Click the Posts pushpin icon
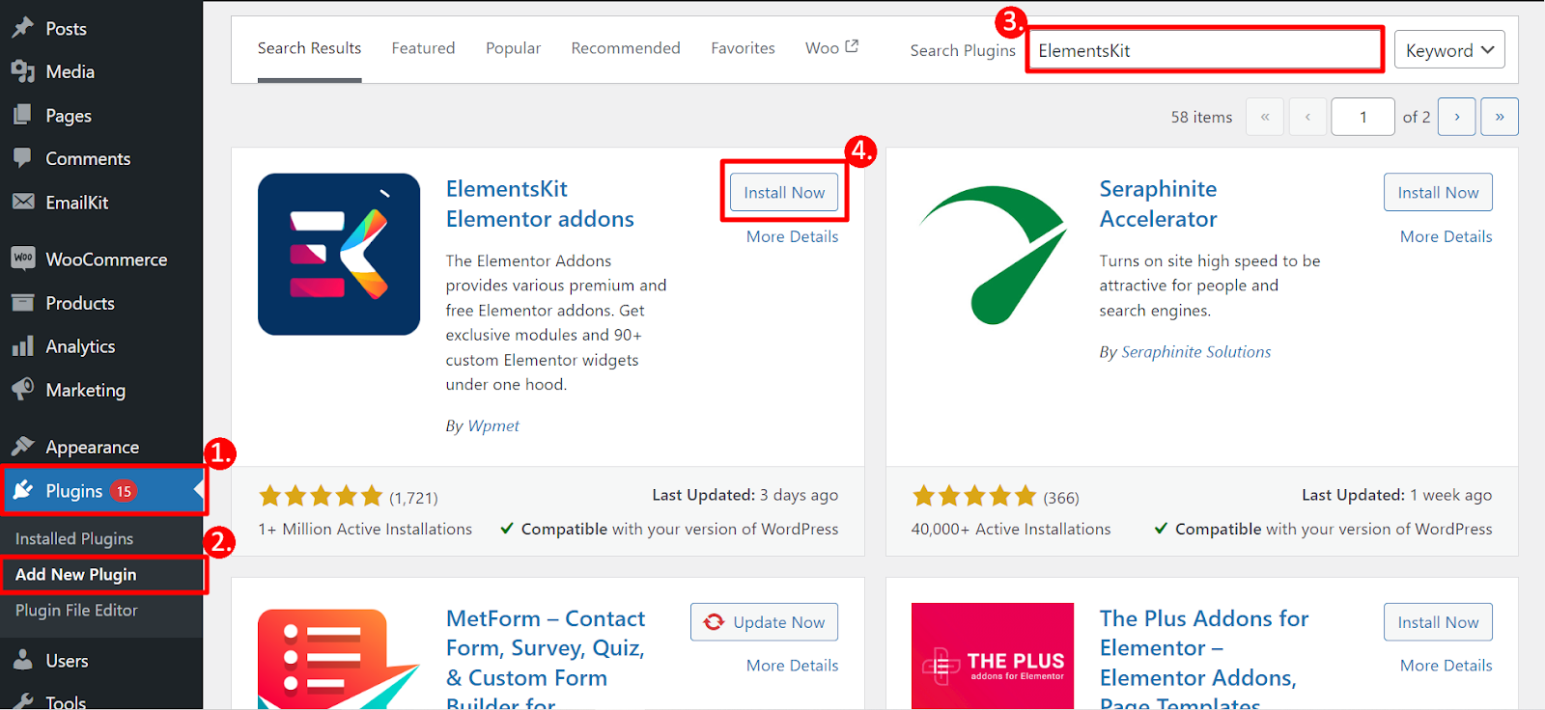The width and height of the screenshot is (1545, 710). coord(23,28)
